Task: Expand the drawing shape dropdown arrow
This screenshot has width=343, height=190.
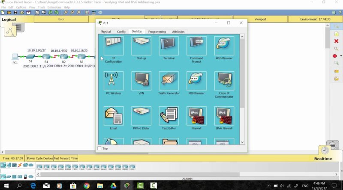Action: pyautogui.click(x=341, y=56)
